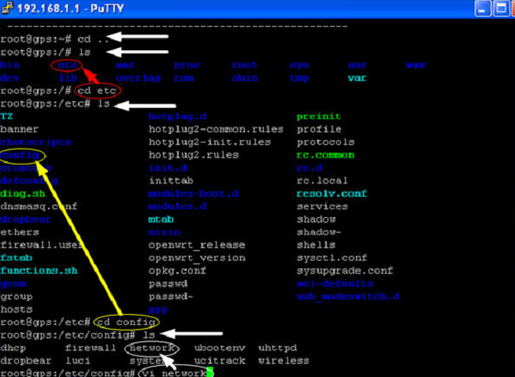Click the 'network' file in config listing
Image resolution: width=515 pixels, height=377 pixels.
tap(152, 348)
